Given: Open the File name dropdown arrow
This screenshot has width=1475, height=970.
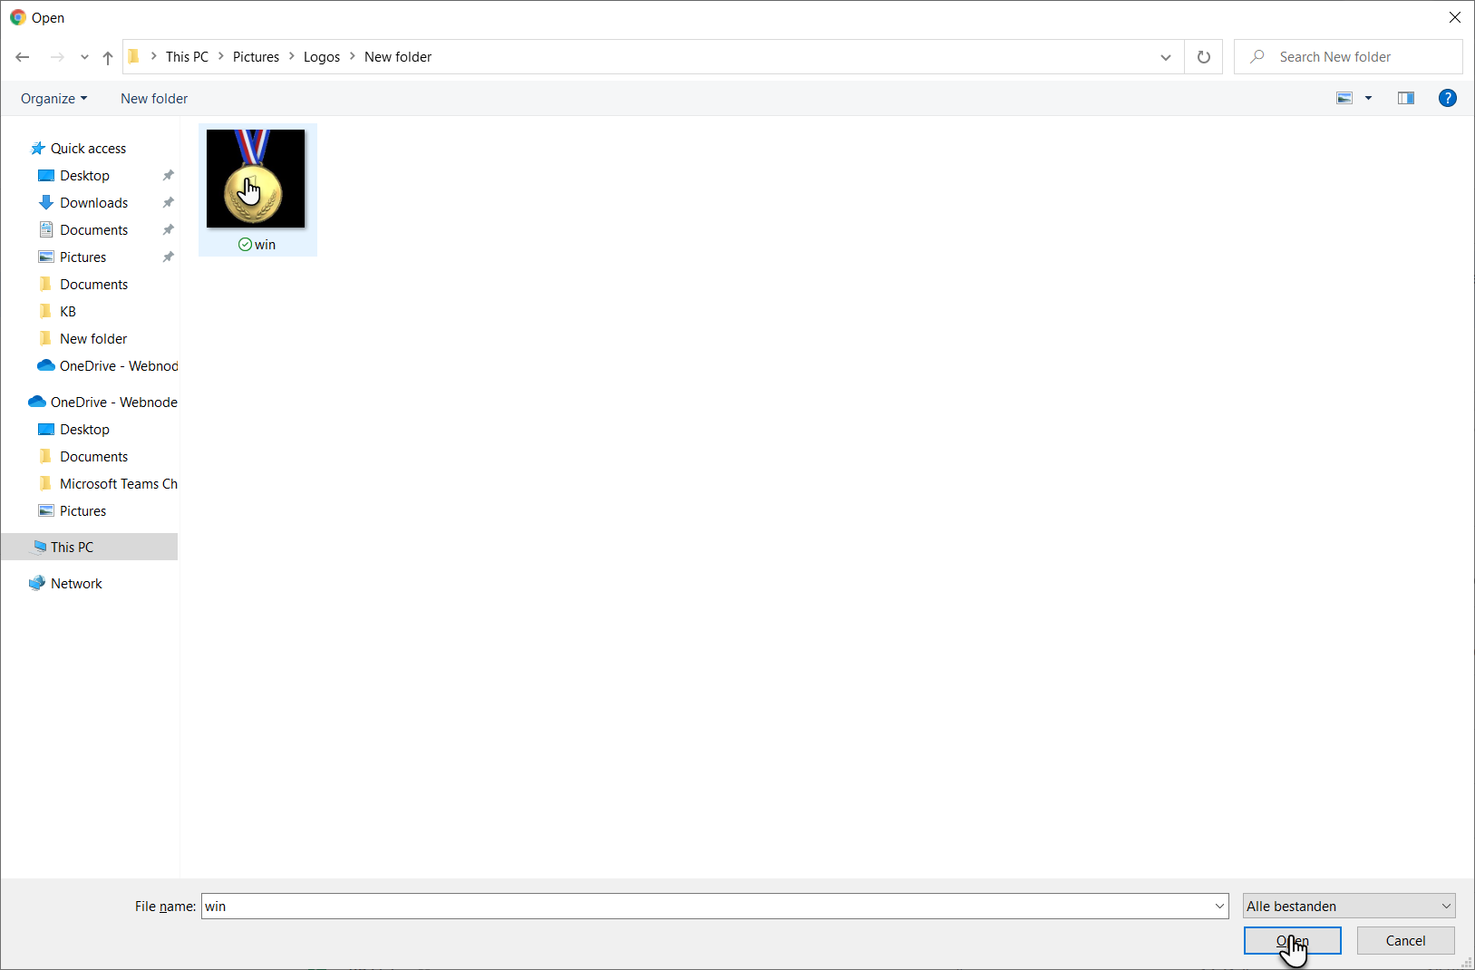Looking at the screenshot, I should pyautogui.click(x=1220, y=907).
